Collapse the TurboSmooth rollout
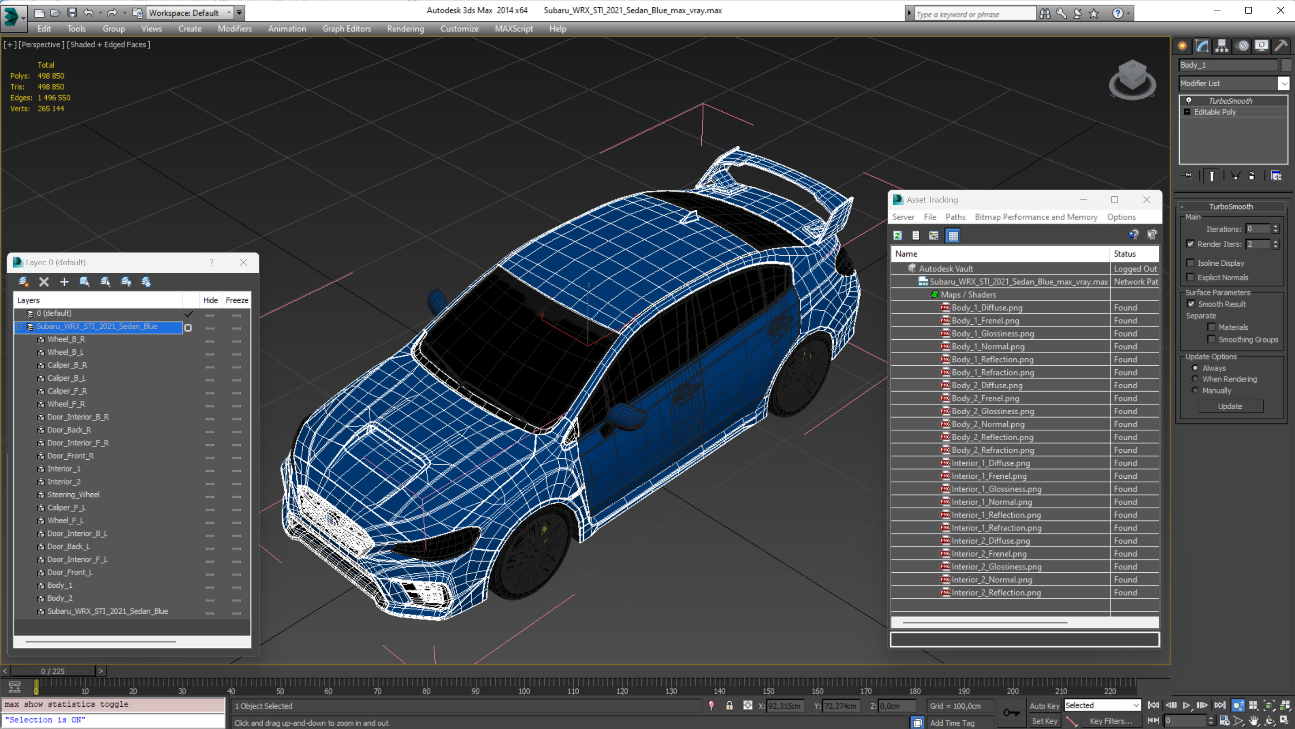Screen dimensions: 1295x729 point(1231,207)
